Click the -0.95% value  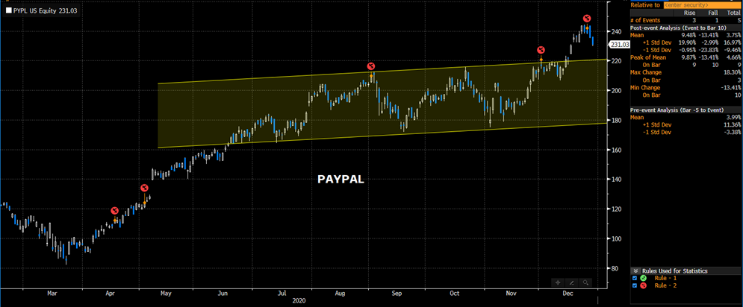point(688,50)
